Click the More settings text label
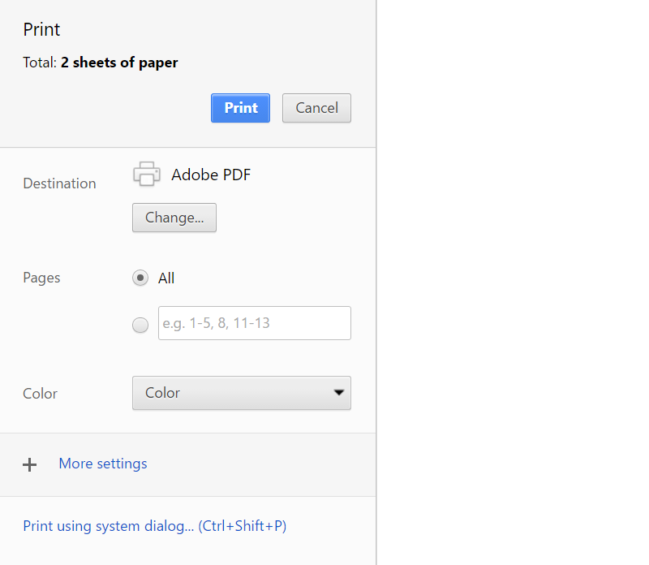The width and height of the screenshot is (649, 565). click(102, 464)
